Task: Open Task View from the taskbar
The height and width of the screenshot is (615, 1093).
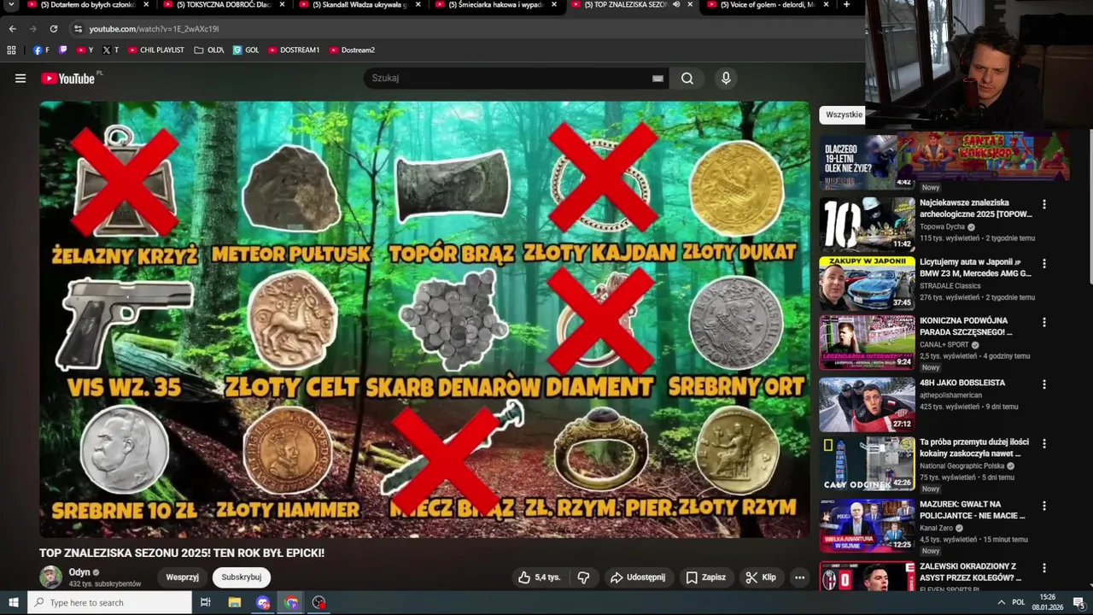Action: click(x=206, y=602)
